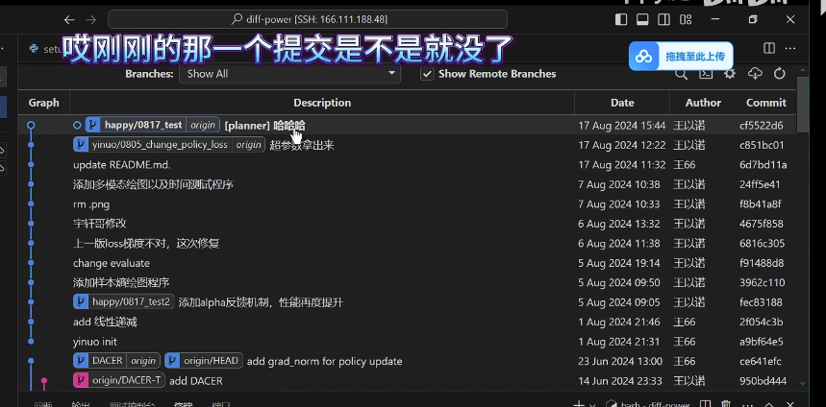Fetch from remotes cloud icon
826x407 pixels.
[755, 74]
